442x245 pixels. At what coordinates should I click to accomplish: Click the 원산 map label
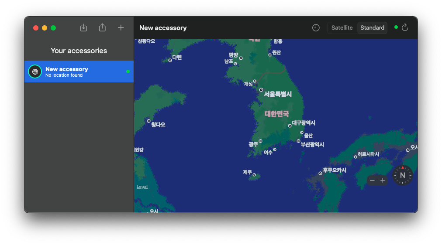coord(276,52)
